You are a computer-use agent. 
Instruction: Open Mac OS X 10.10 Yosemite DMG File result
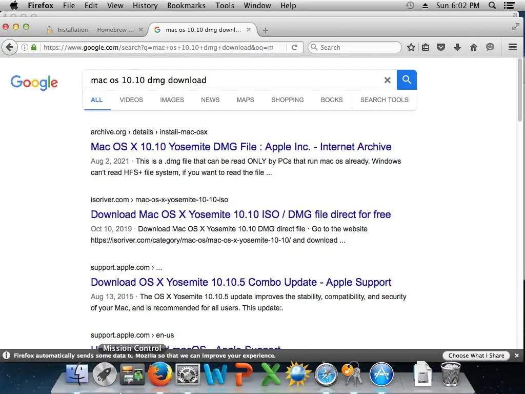coord(241,147)
